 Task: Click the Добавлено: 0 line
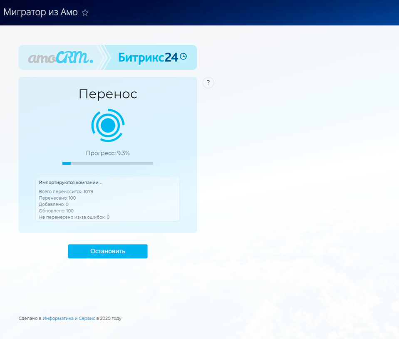(54, 204)
